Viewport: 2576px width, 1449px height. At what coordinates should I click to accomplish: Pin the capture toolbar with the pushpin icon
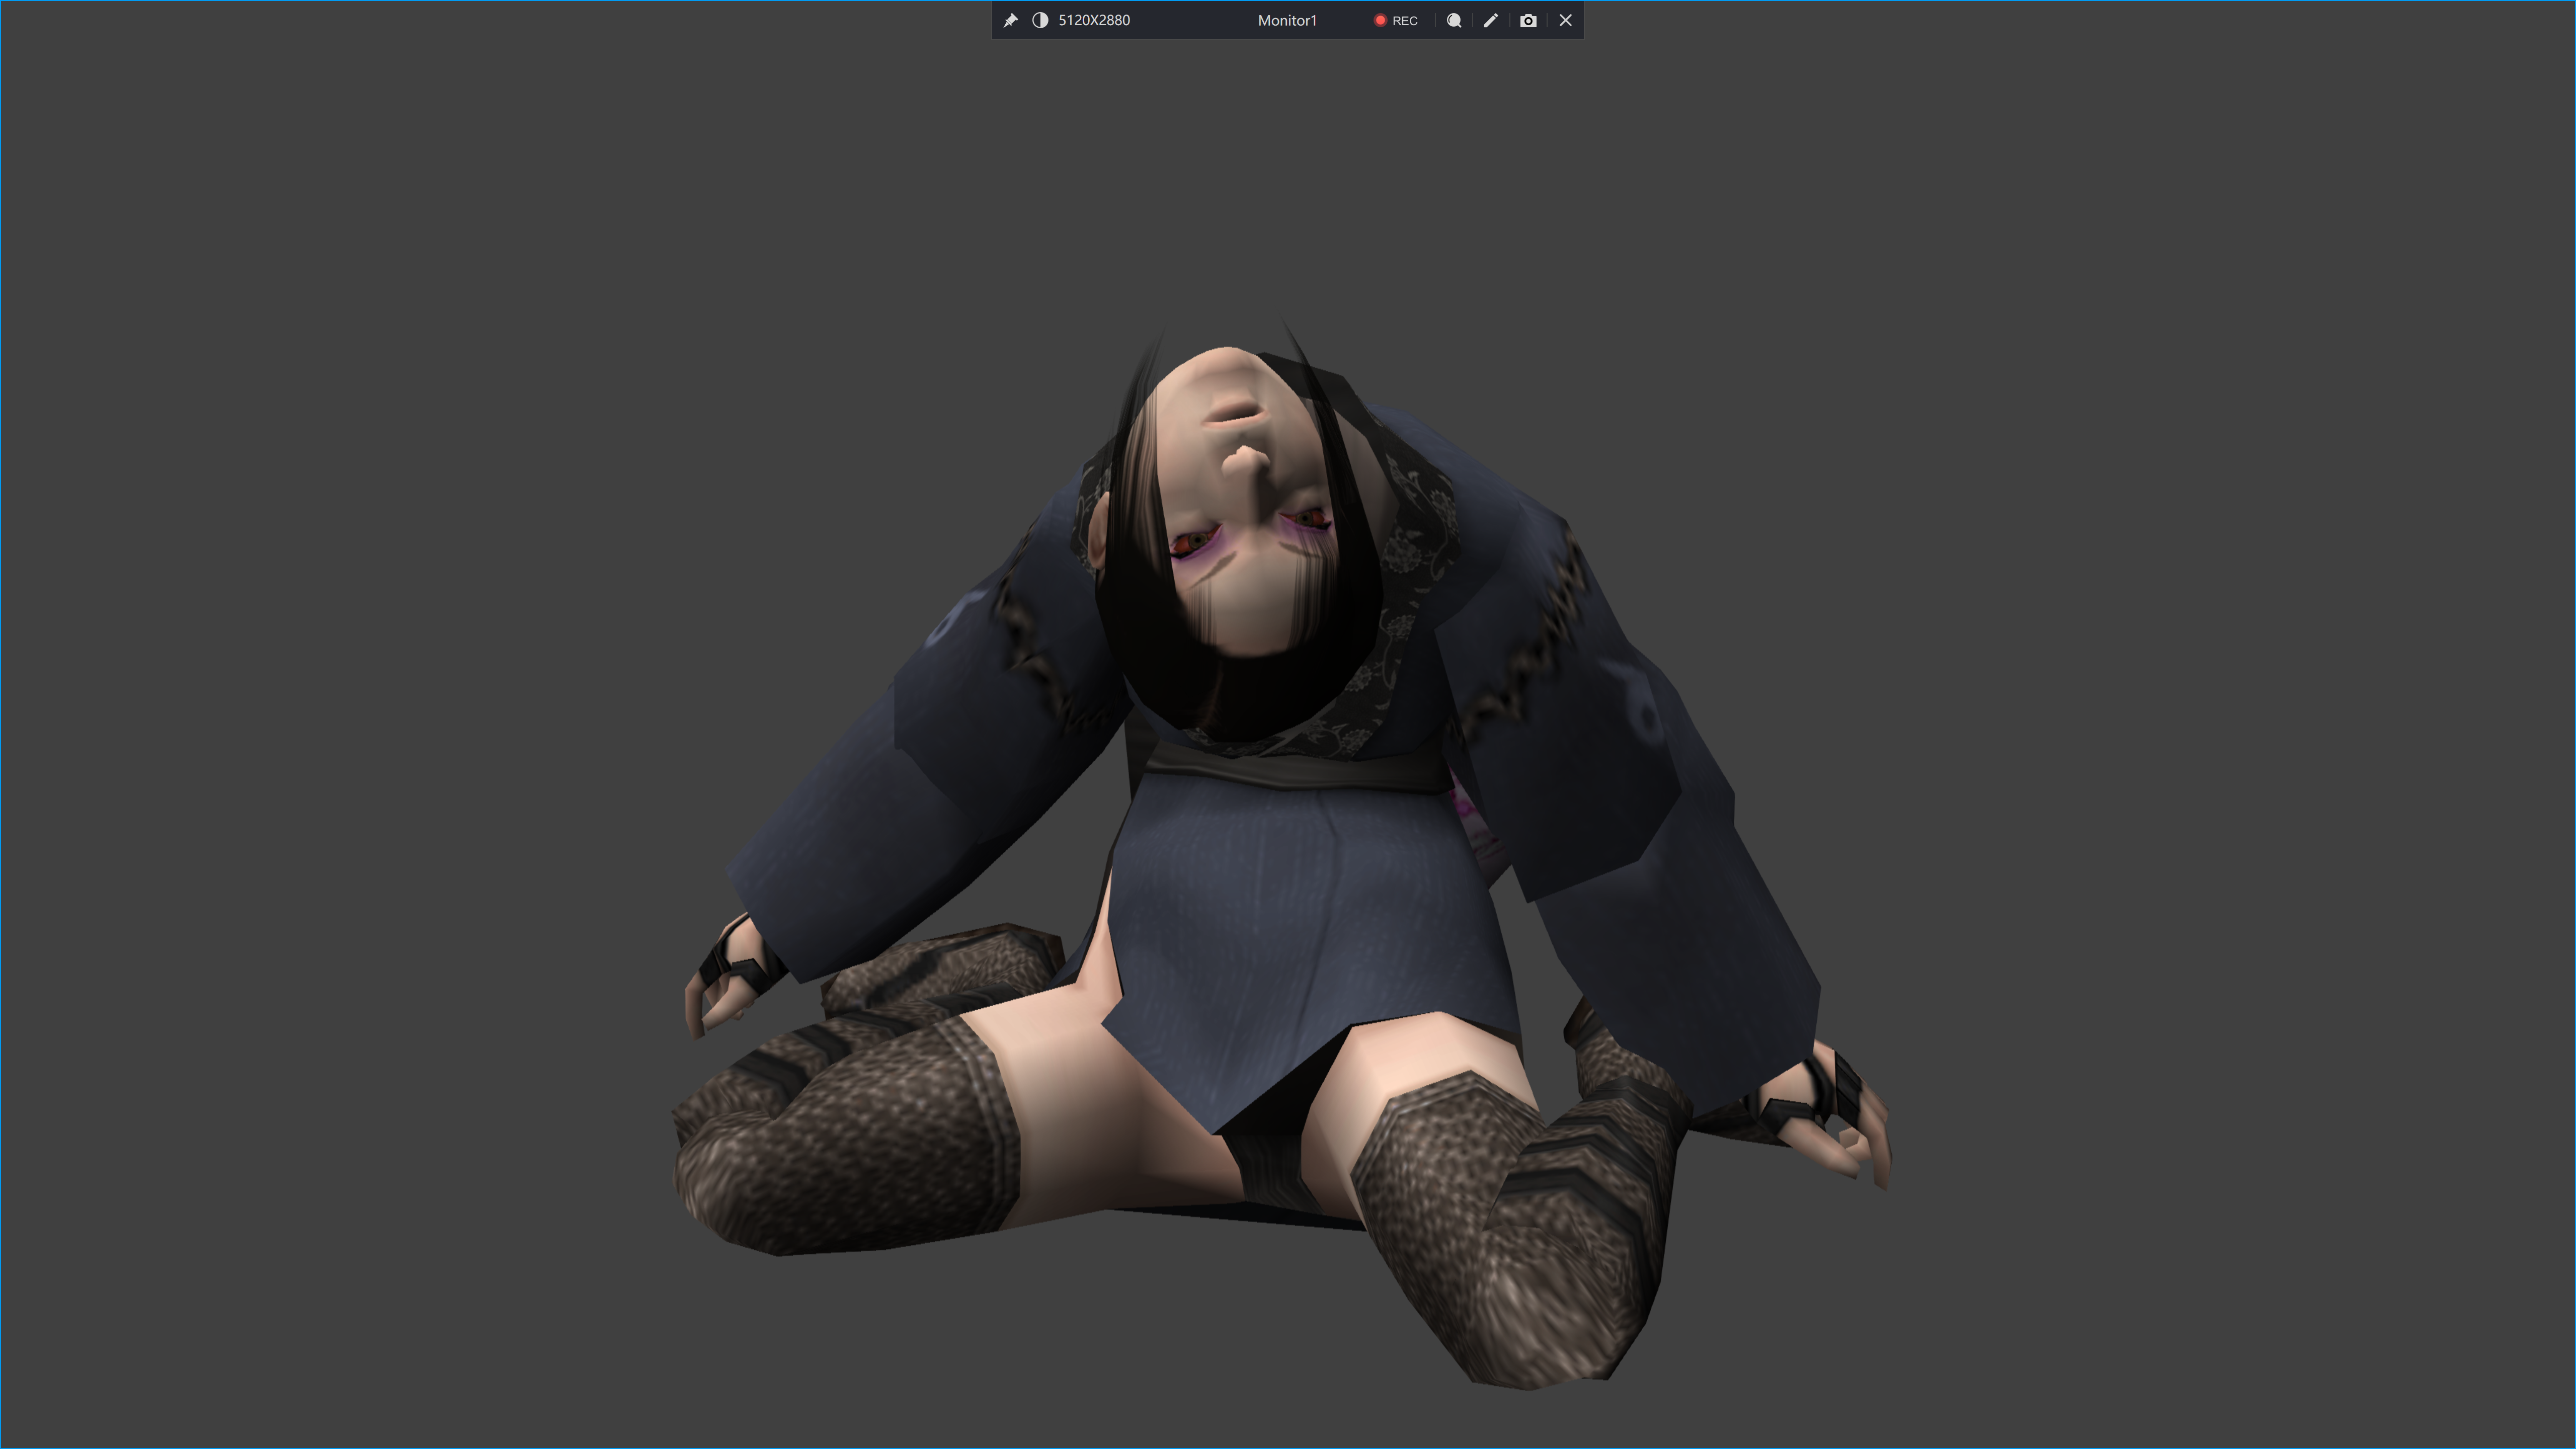[x=1010, y=20]
